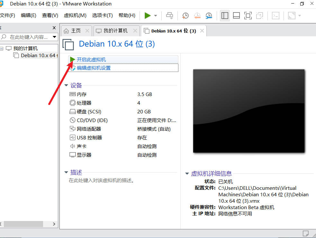The image size is (316, 238).
Task: Open the 虚拟机(M) menu
Action: pos(75,15)
